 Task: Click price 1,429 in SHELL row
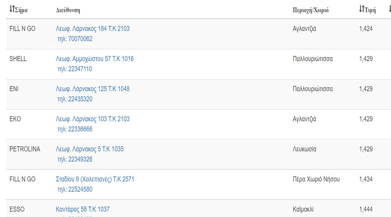tap(366, 59)
